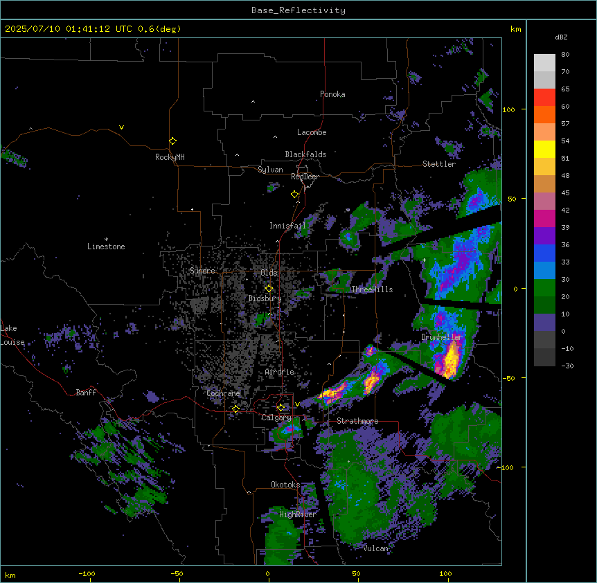Select the RockyMH label
Viewport: 597px width, 583px height.
170,156
